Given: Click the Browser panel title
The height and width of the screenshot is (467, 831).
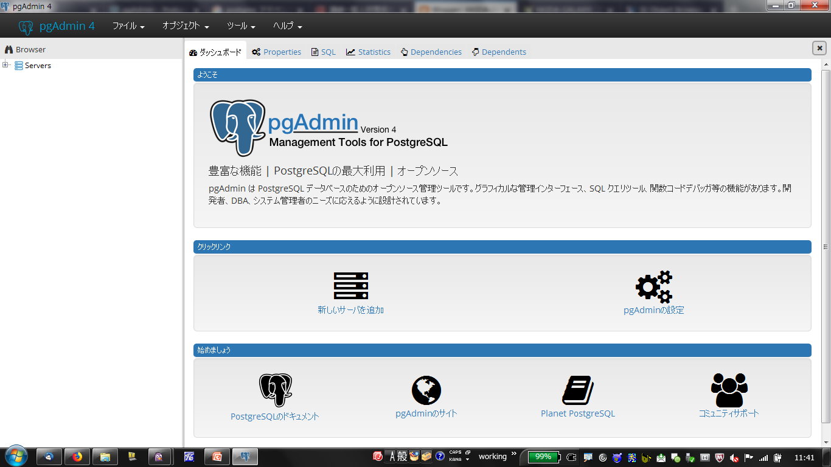Looking at the screenshot, I should [x=30, y=50].
